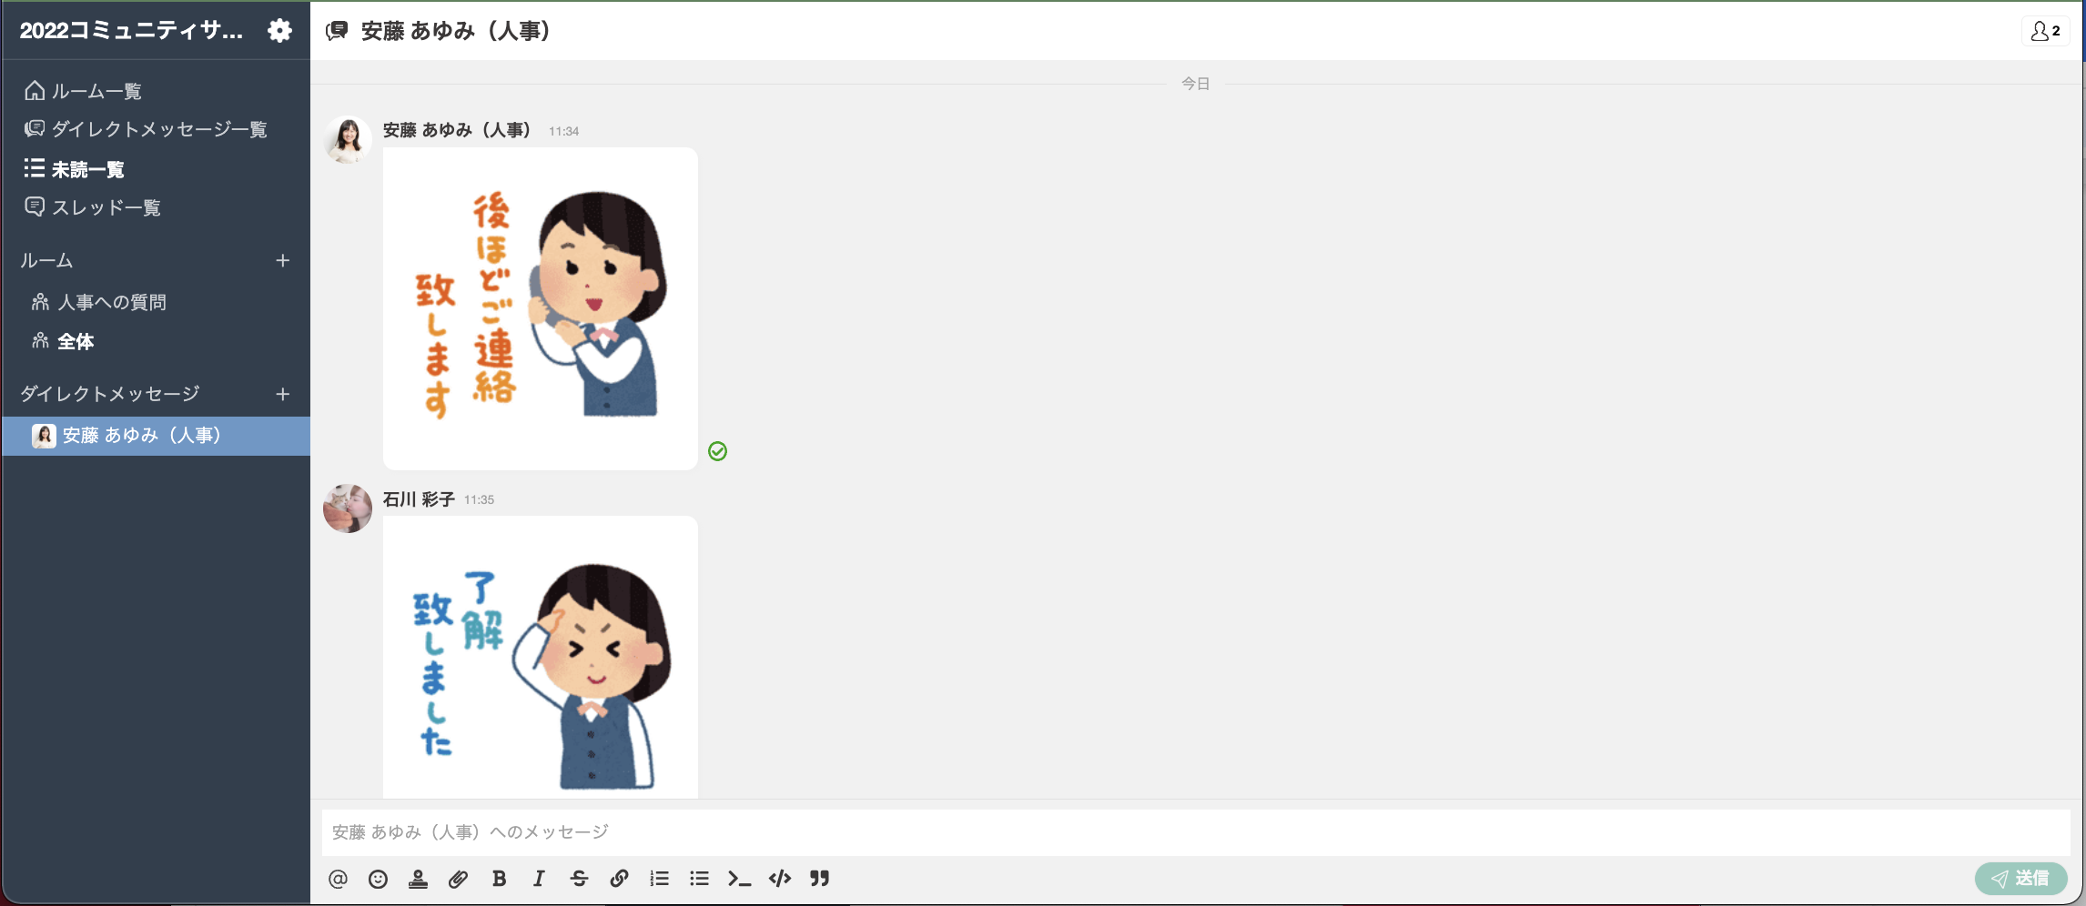Click sender name 安藤 あゆみ (人事) in message
Image resolution: width=2086 pixels, height=906 pixels.
pos(457,130)
